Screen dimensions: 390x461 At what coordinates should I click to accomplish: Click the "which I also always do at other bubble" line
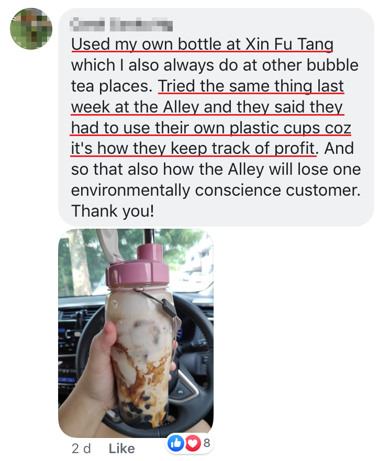tap(215, 65)
